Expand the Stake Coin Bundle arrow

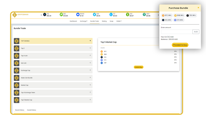[x=90, y=78]
